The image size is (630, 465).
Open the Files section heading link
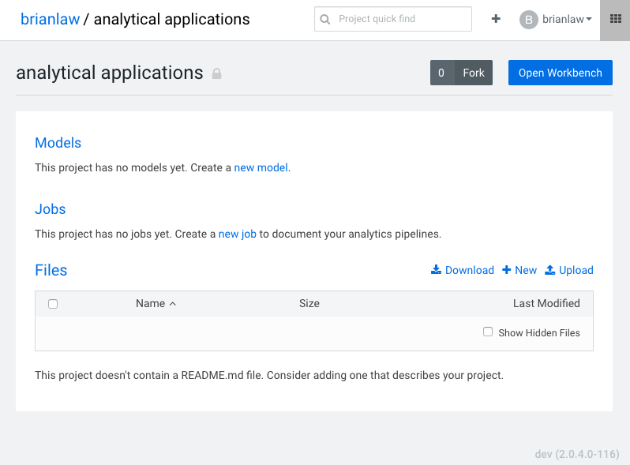51,270
